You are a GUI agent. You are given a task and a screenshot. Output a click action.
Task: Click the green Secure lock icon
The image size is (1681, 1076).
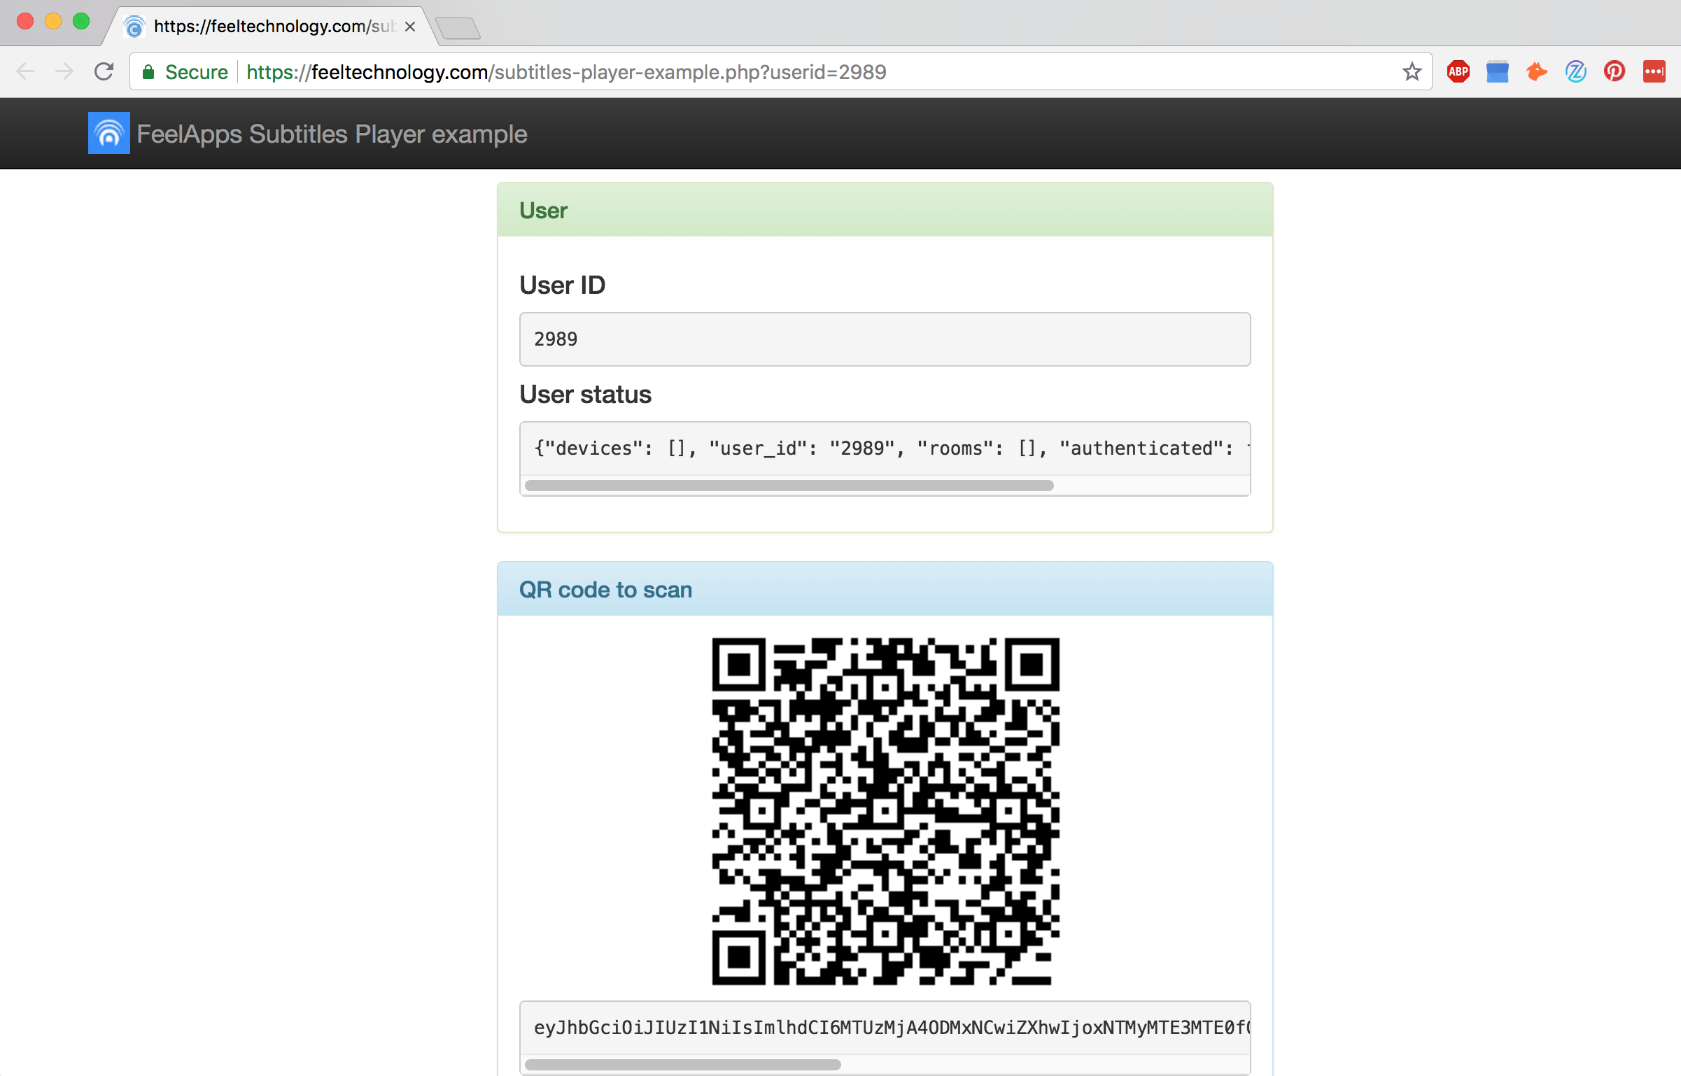pos(148,72)
